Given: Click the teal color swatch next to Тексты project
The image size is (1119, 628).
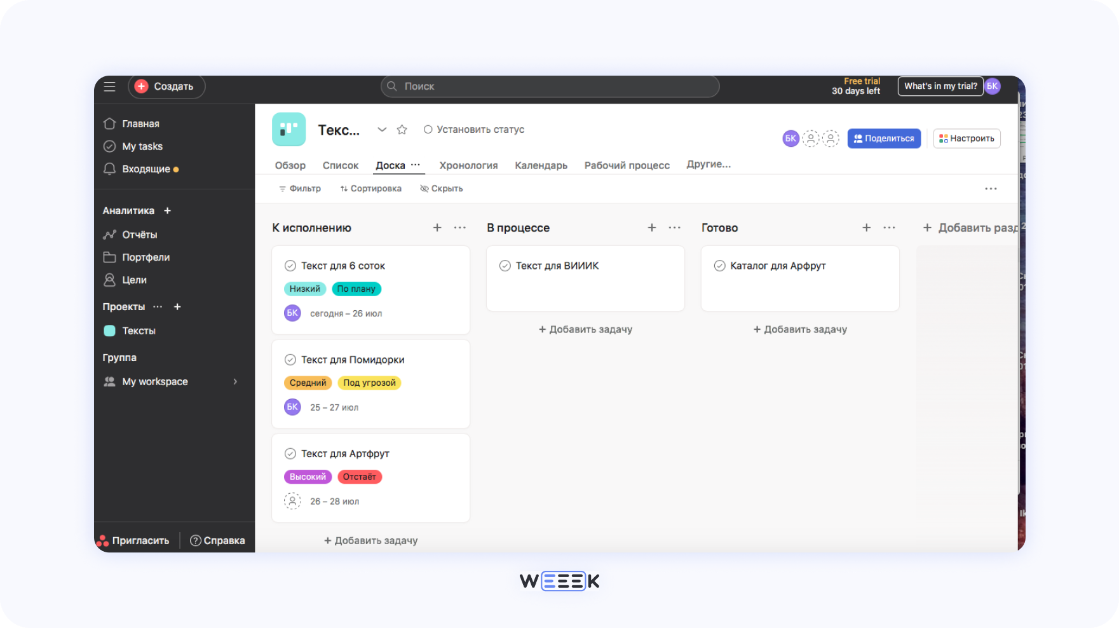Looking at the screenshot, I should [109, 331].
